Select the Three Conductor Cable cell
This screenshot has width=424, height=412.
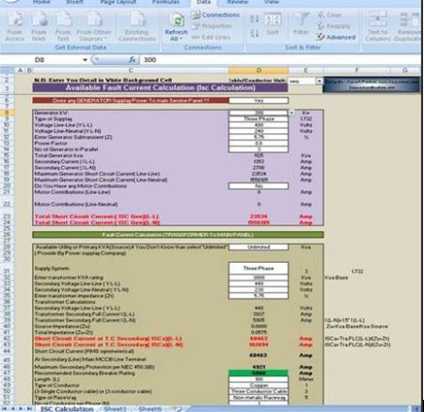click(259, 391)
